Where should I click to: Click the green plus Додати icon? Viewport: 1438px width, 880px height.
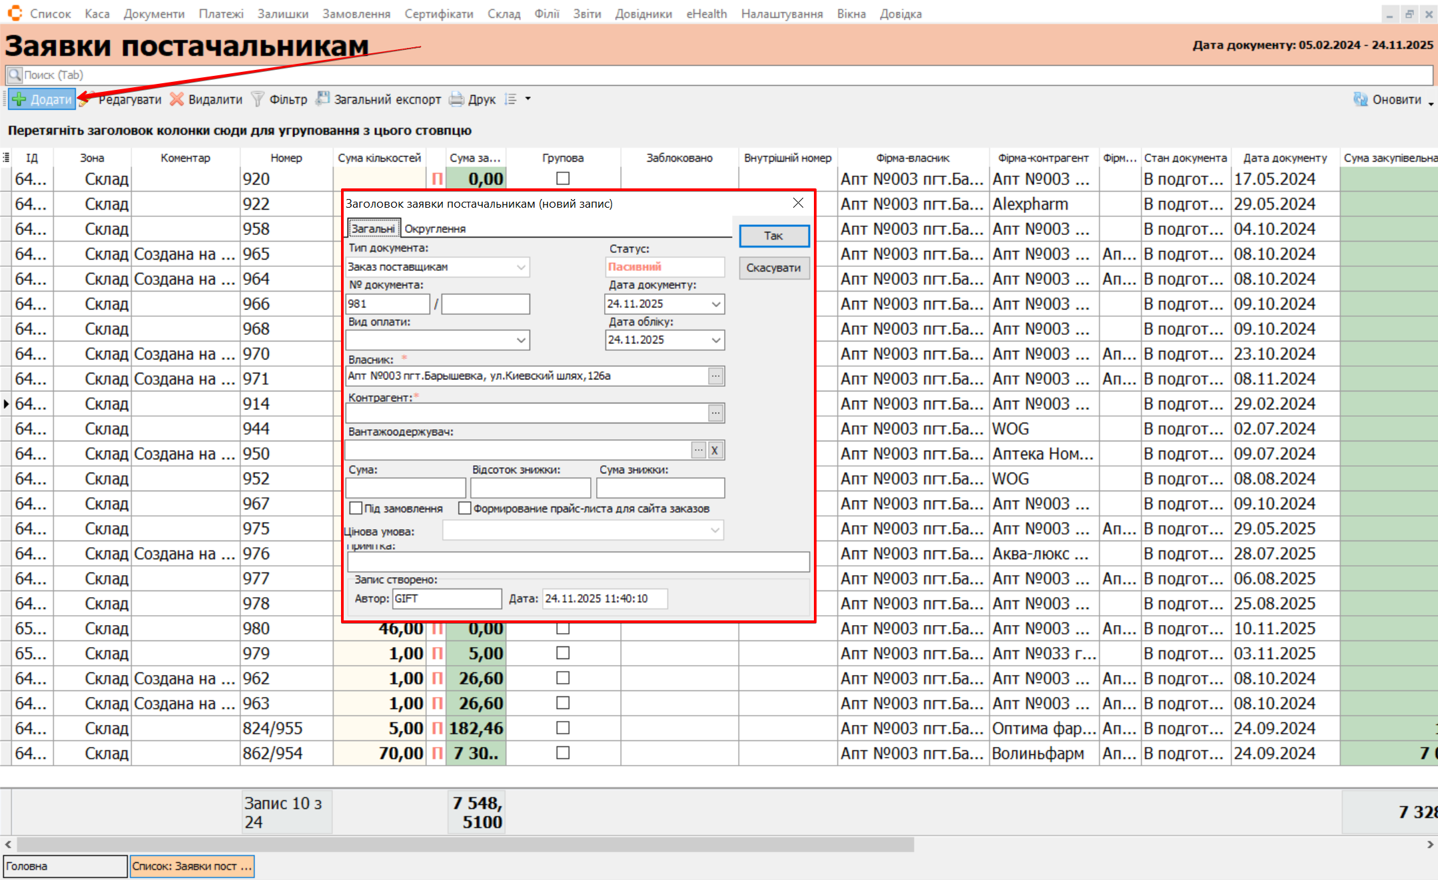(x=20, y=100)
